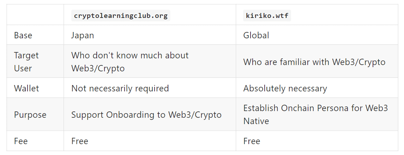
Task: Click the word "Native" in Purpose row
Action: [256, 121]
